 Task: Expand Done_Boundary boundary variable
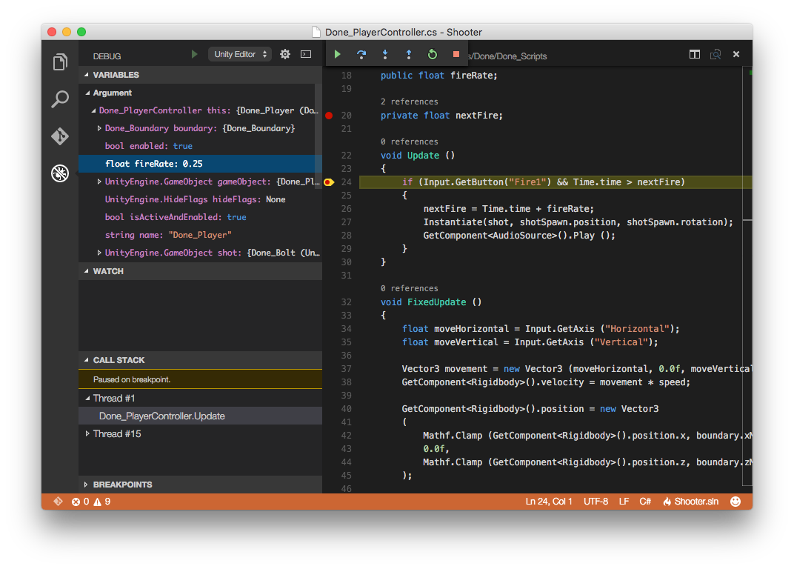[99, 128]
